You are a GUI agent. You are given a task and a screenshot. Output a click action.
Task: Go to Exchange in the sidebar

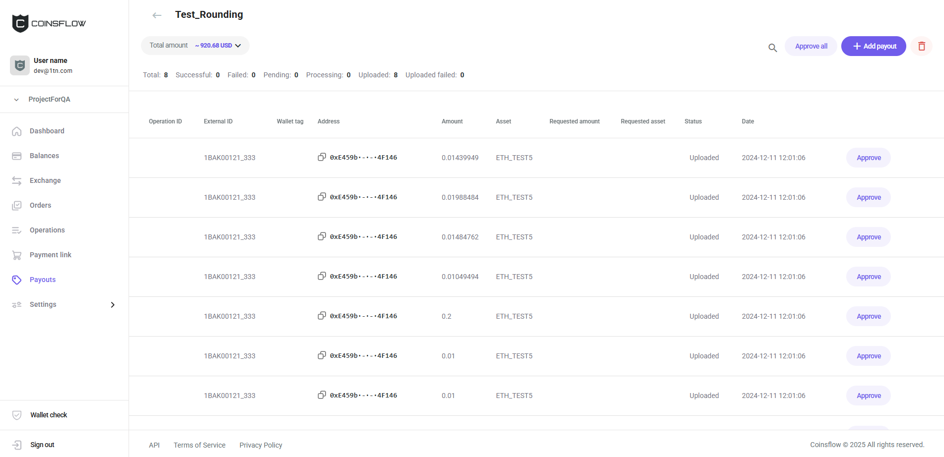[45, 180]
